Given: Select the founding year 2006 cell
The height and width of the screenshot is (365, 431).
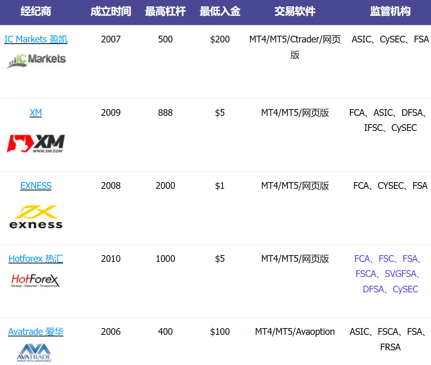Looking at the screenshot, I should (x=111, y=332).
